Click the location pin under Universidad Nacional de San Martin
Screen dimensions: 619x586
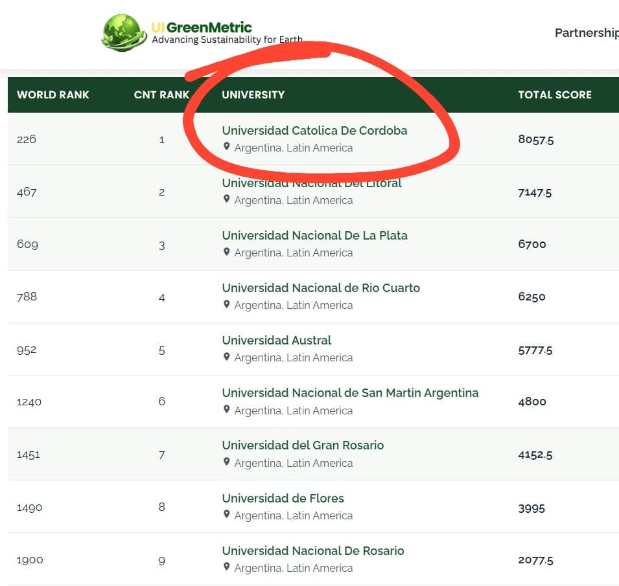(x=227, y=409)
